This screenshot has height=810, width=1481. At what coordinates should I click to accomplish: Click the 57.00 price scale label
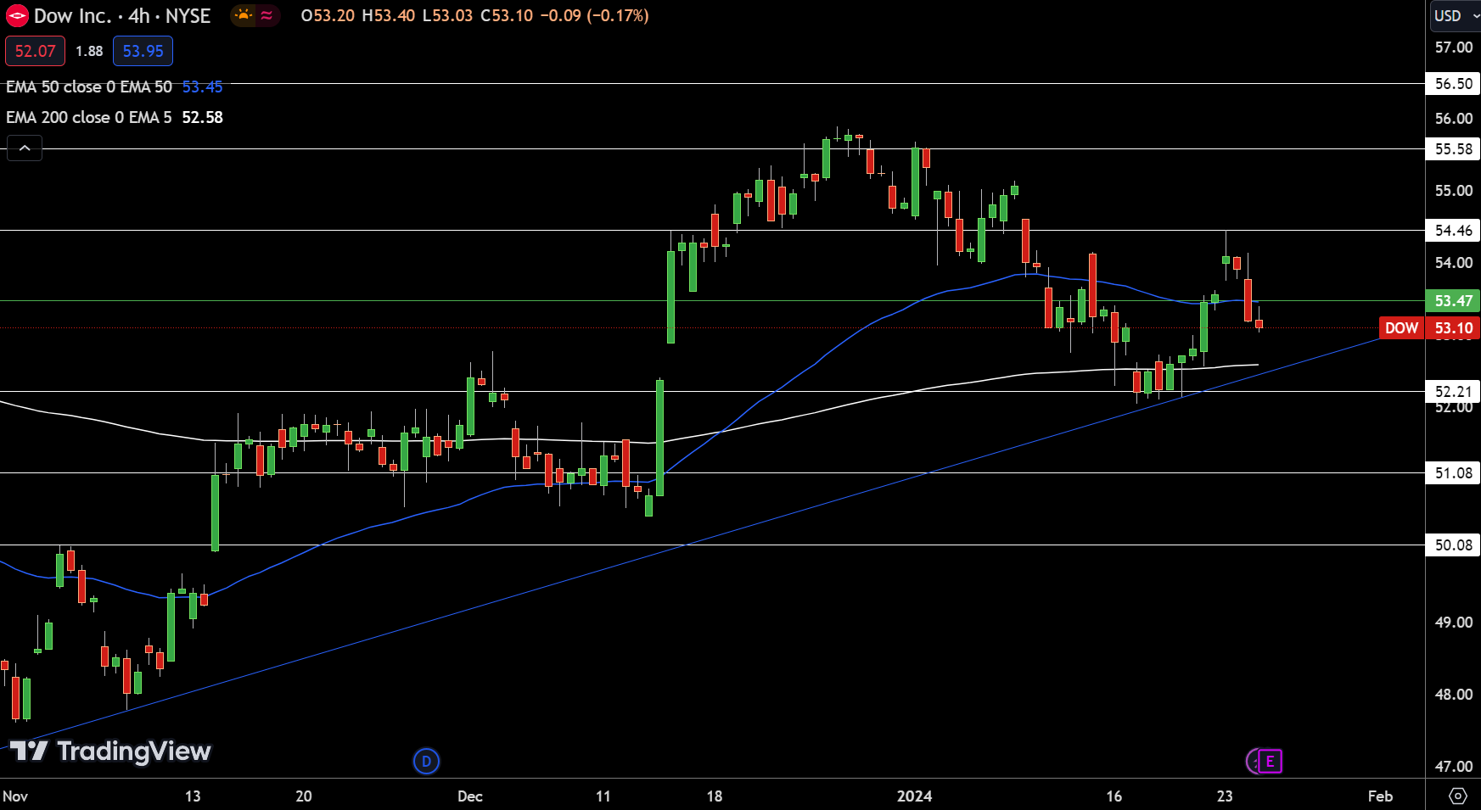point(1453,47)
